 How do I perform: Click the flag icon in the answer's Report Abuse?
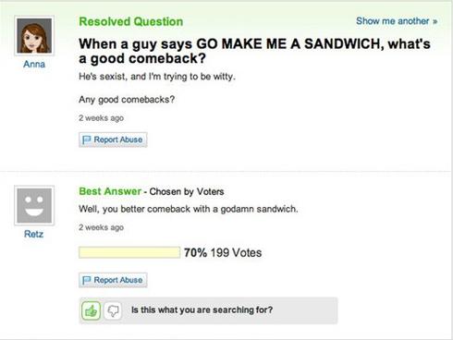pos(87,280)
